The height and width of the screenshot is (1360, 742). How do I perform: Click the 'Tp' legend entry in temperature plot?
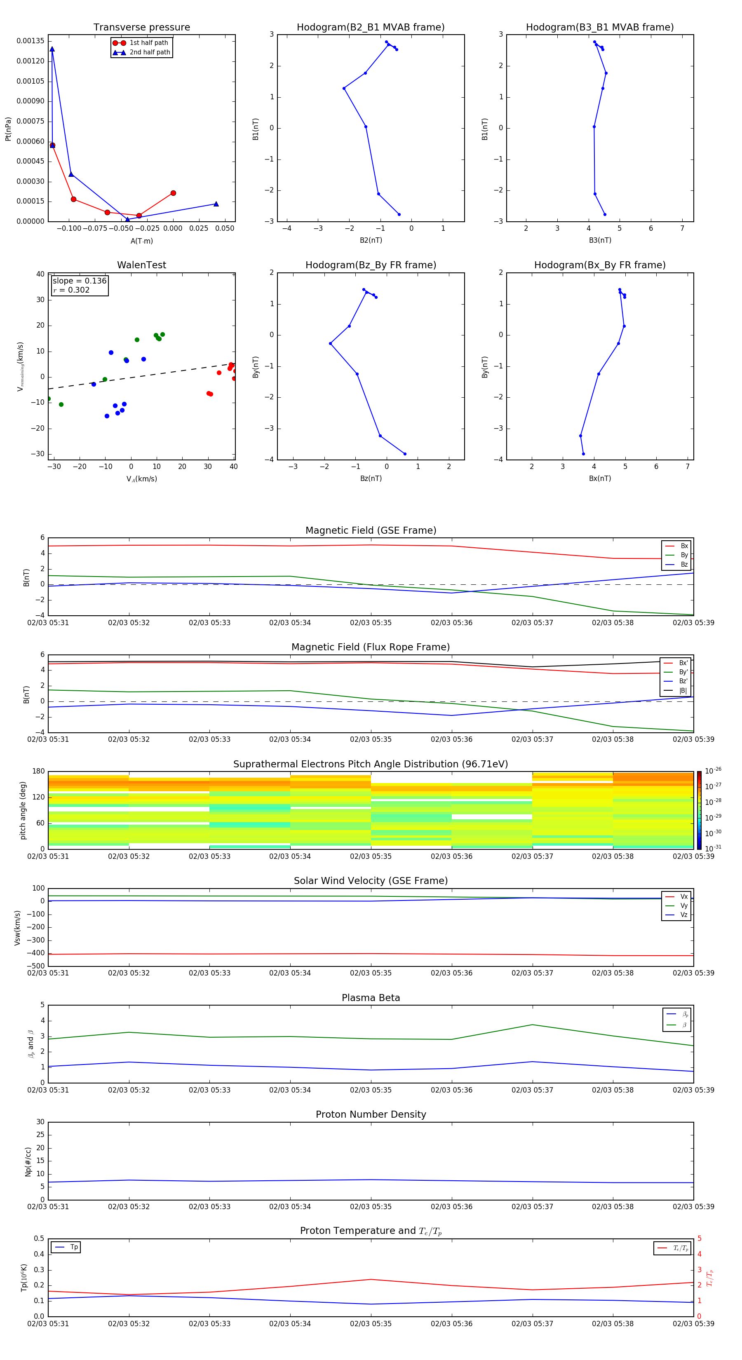[66, 1247]
